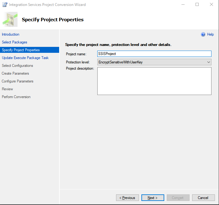
Task: Jump to Update Execute Package Task step
Action: pos(25,58)
